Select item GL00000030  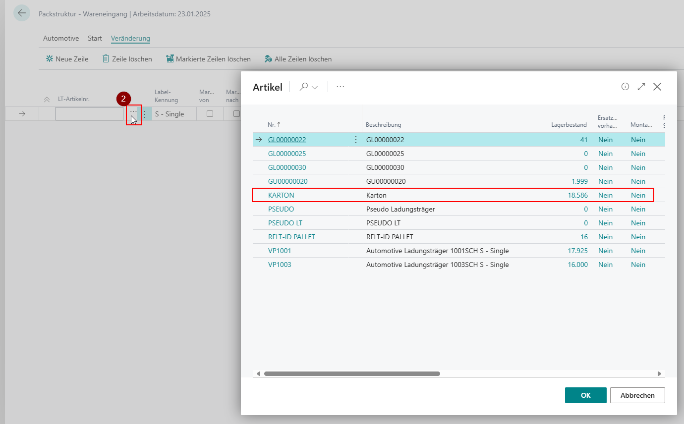pos(287,167)
